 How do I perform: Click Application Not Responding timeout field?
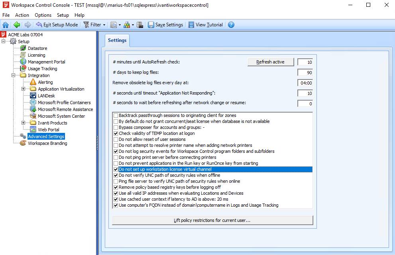click(305, 93)
